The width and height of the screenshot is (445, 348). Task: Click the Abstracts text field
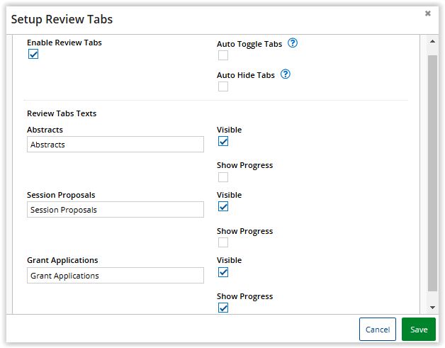point(116,144)
